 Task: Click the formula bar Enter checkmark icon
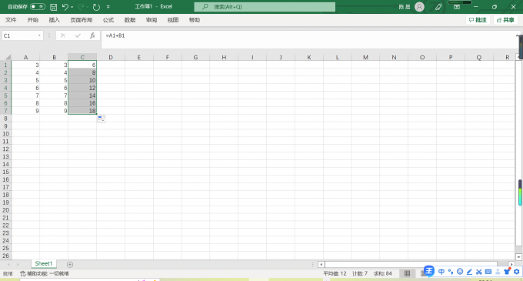pos(78,35)
